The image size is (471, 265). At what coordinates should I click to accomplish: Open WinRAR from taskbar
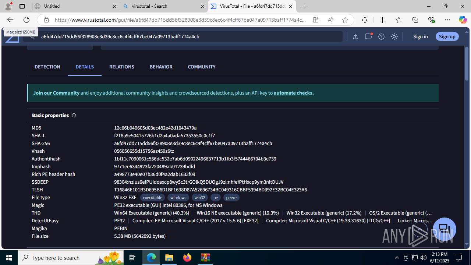pos(205,258)
